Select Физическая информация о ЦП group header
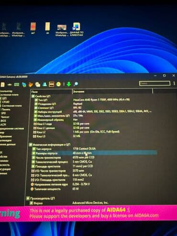This screenshot has height=236, width=177. point(50,145)
